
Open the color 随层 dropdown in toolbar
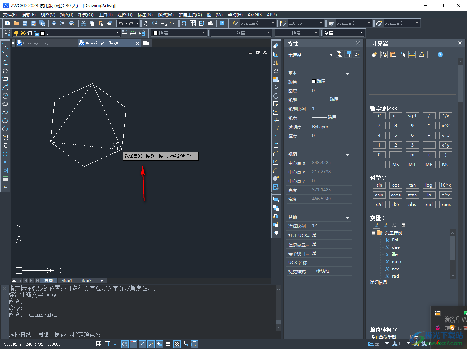(204, 33)
